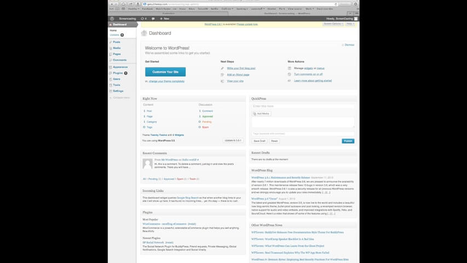Publish the QuickPress post
The width and height of the screenshot is (467, 263).
pyautogui.click(x=348, y=141)
